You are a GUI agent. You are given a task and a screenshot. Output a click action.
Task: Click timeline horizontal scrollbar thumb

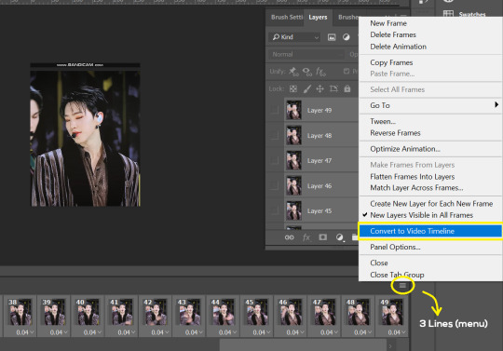point(303,345)
